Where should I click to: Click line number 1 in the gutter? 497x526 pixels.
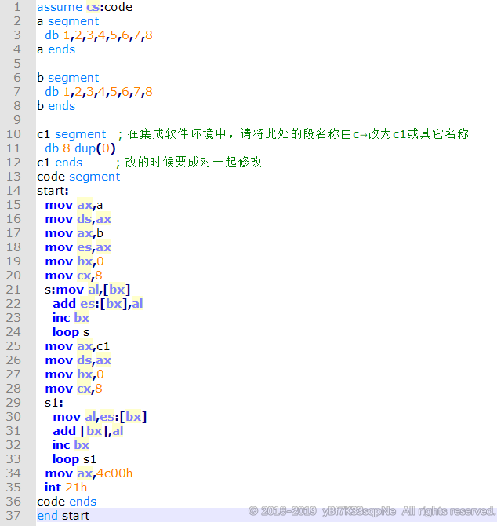pos(17,7)
